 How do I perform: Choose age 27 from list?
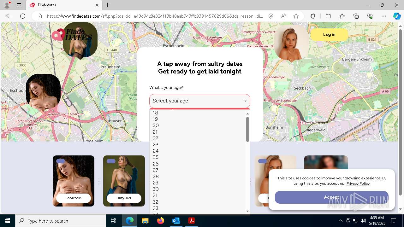(x=198, y=170)
